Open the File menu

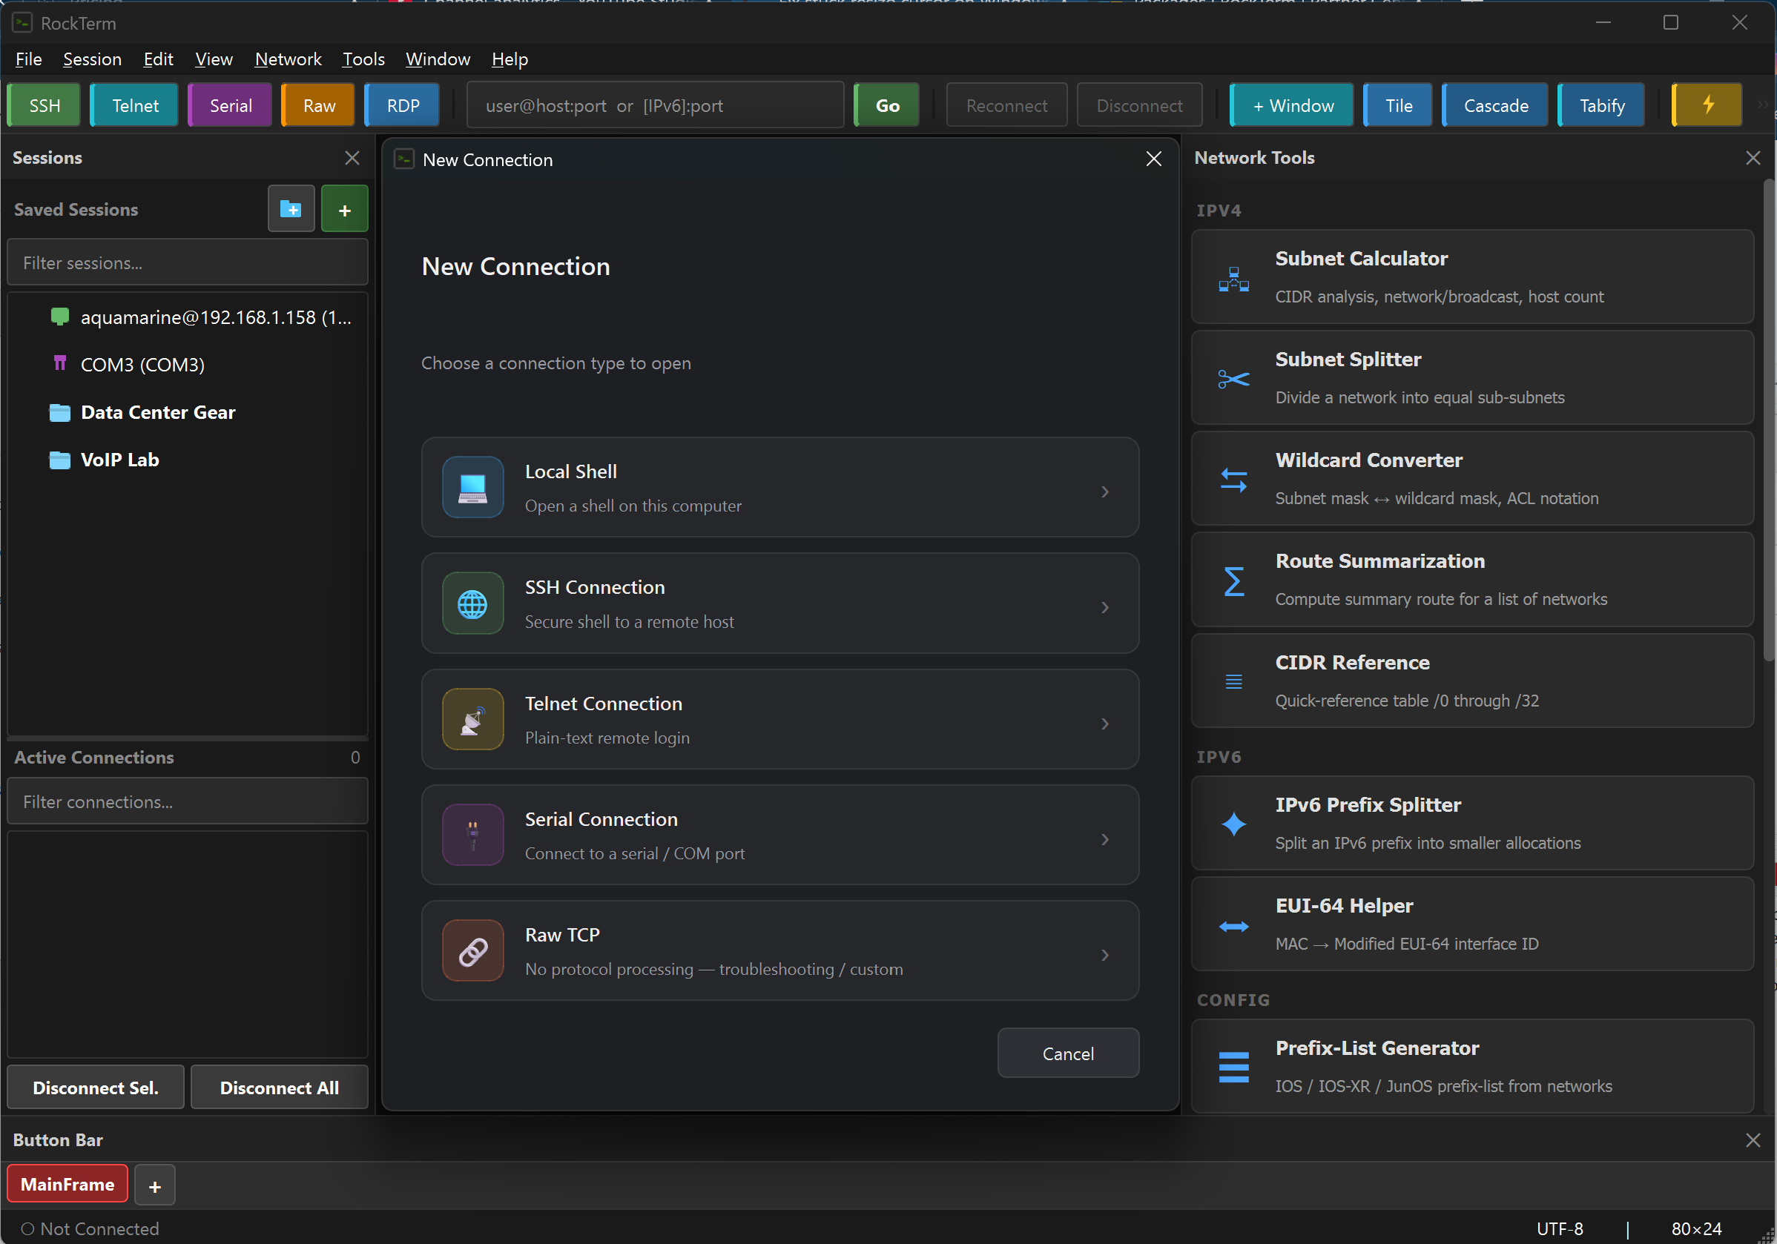click(x=29, y=59)
